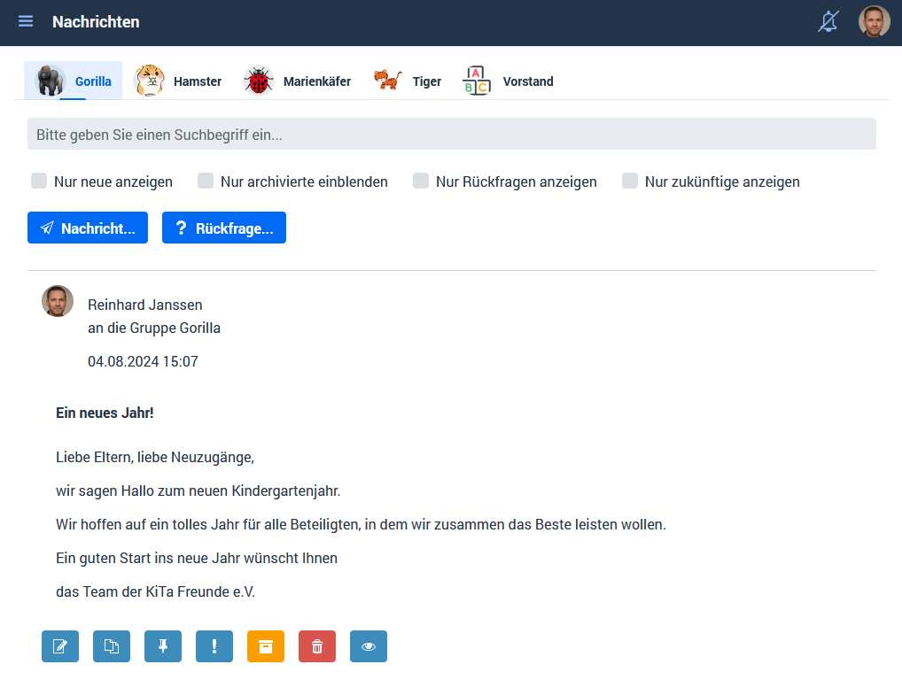Click text 'an die Gruppe Gorilla'
The width and height of the screenshot is (902, 680).
(x=154, y=328)
